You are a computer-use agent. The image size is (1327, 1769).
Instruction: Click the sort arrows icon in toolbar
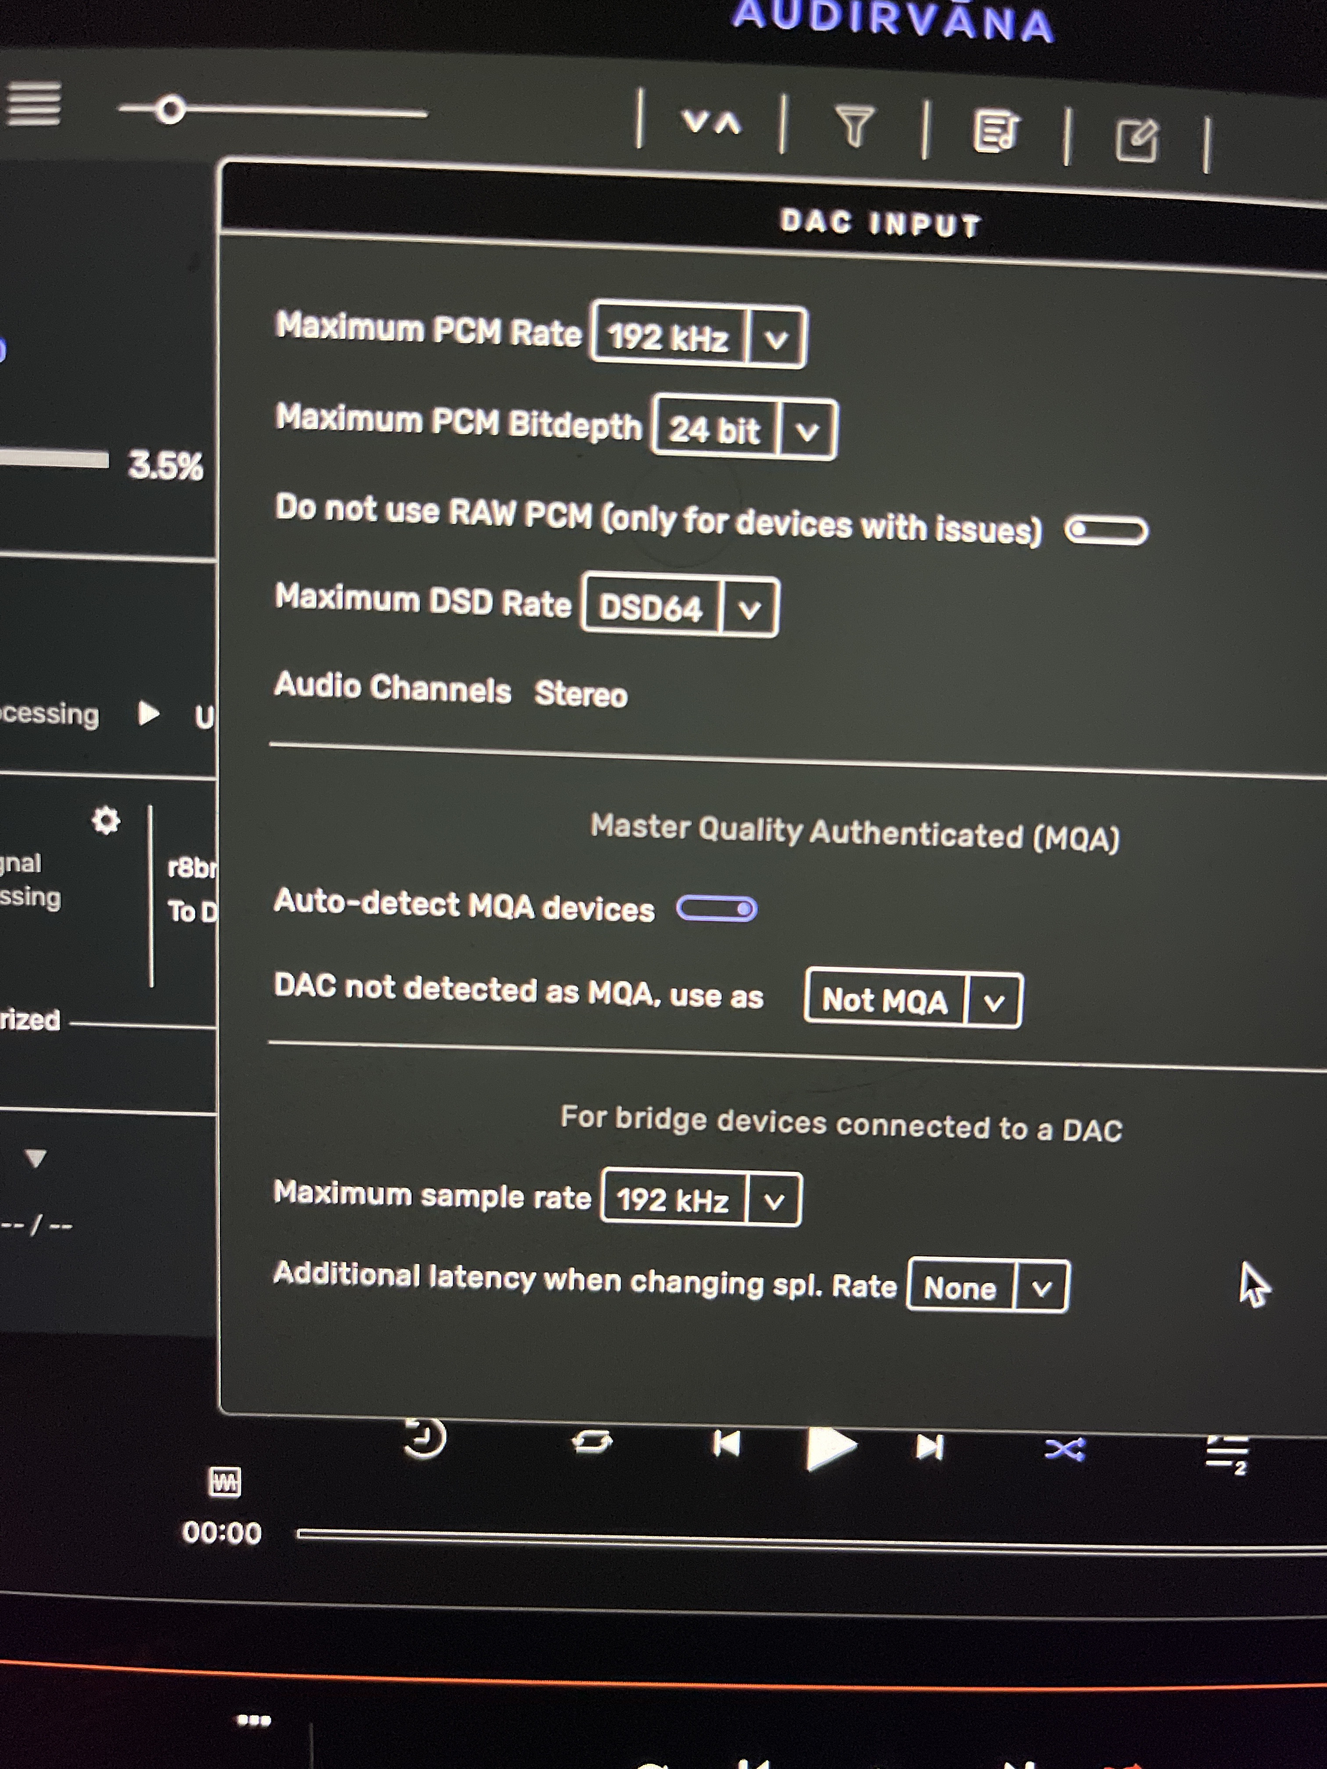(711, 122)
